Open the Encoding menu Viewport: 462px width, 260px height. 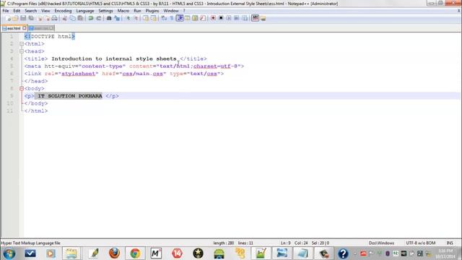pos(63,11)
